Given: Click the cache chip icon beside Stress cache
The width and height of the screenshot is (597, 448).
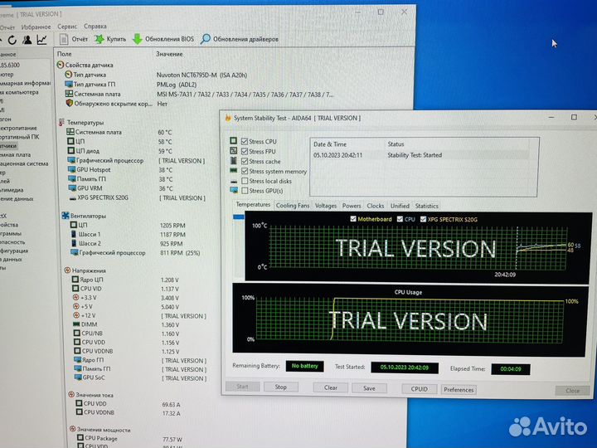Looking at the screenshot, I should [x=233, y=160].
